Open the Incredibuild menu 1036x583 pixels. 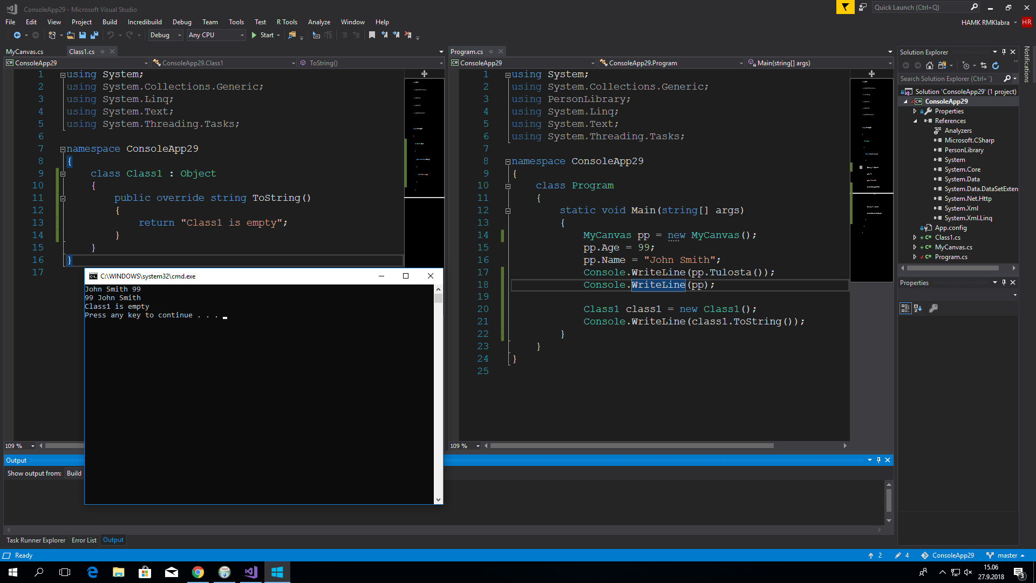pos(145,22)
